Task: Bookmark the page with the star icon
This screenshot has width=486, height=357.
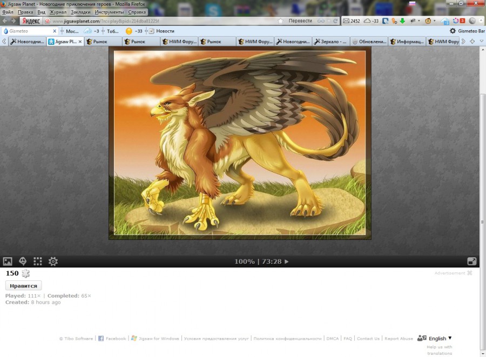Action: [x=280, y=20]
